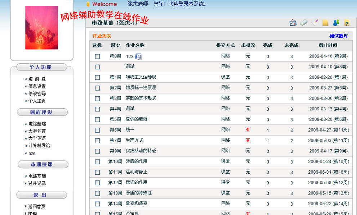Select the checkbox for 矛盾的作用
This screenshot has height=215, width=357.
[x=97, y=162]
